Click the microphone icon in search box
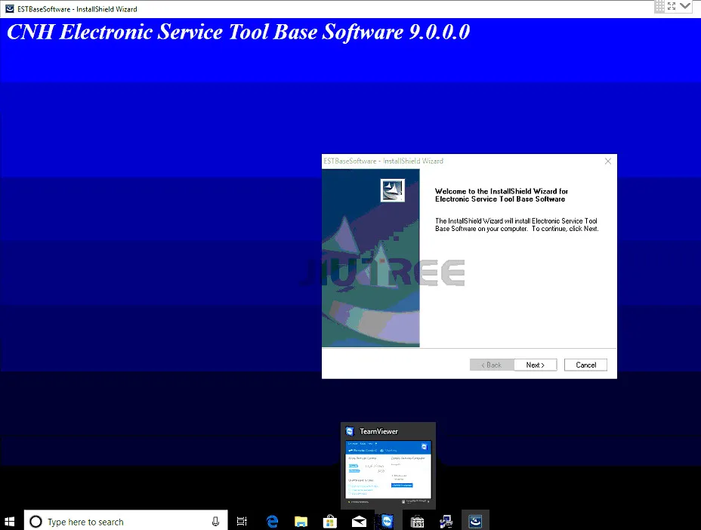This screenshot has width=701, height=530. (x=215, y=522)
